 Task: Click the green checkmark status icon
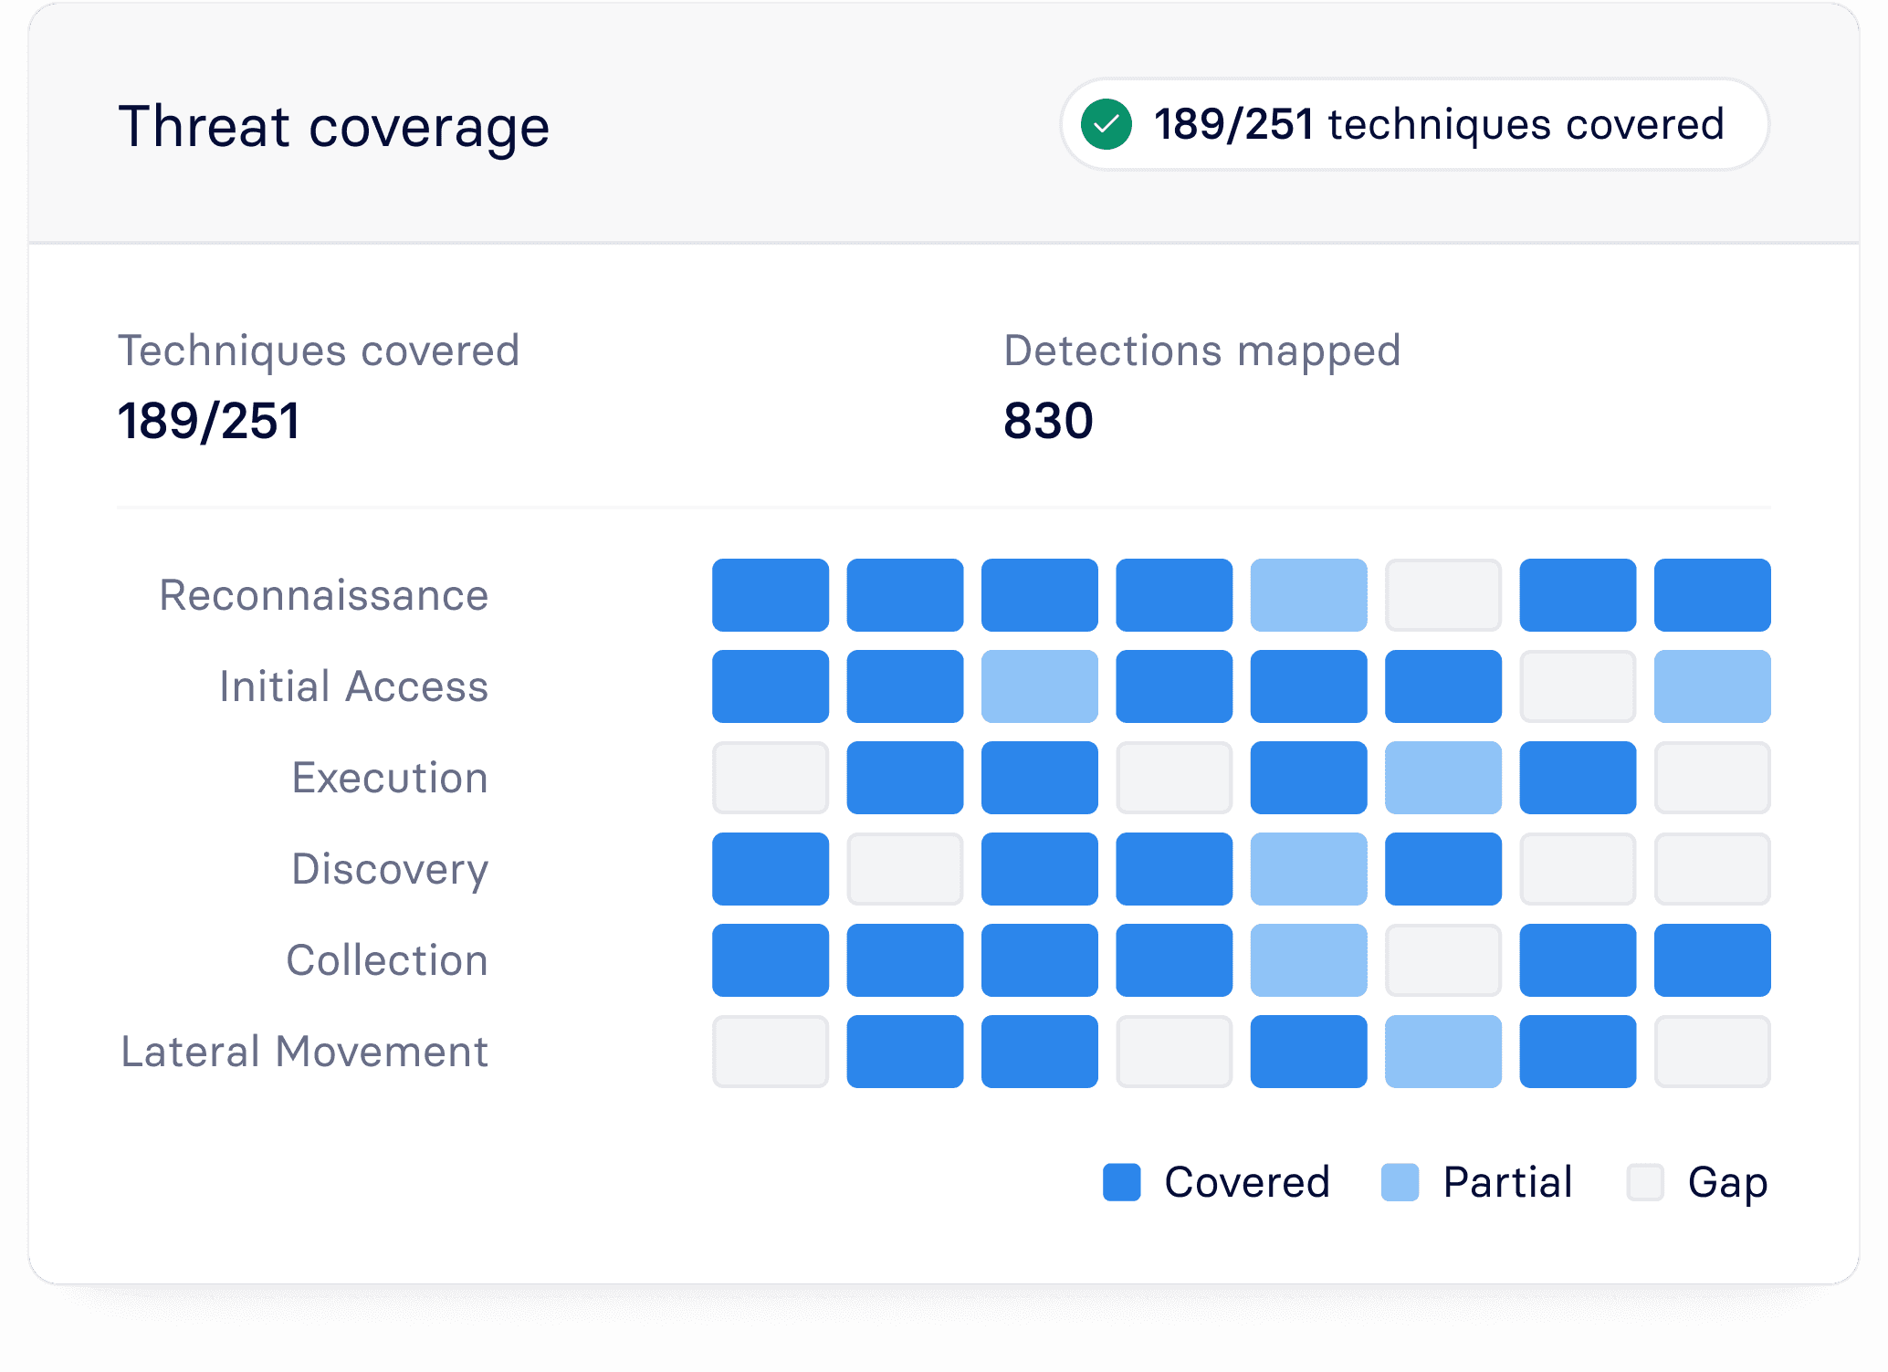pyautogui.click(x=1106, y=124)
